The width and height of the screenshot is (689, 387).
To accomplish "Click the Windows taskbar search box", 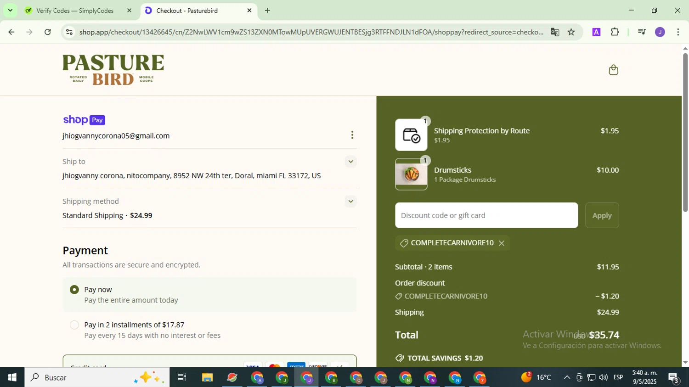I will pos(97,377).
